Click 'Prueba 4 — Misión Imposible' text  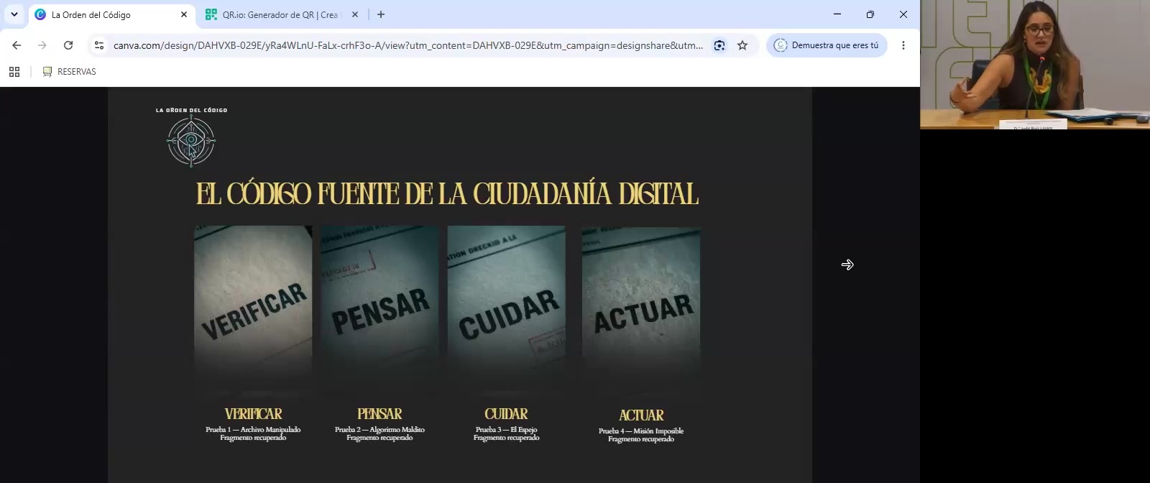(641, 431)
